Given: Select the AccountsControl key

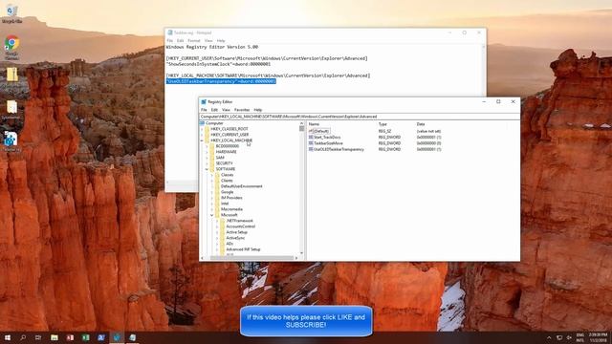Looking at the screenshot, I should point(240,226).
